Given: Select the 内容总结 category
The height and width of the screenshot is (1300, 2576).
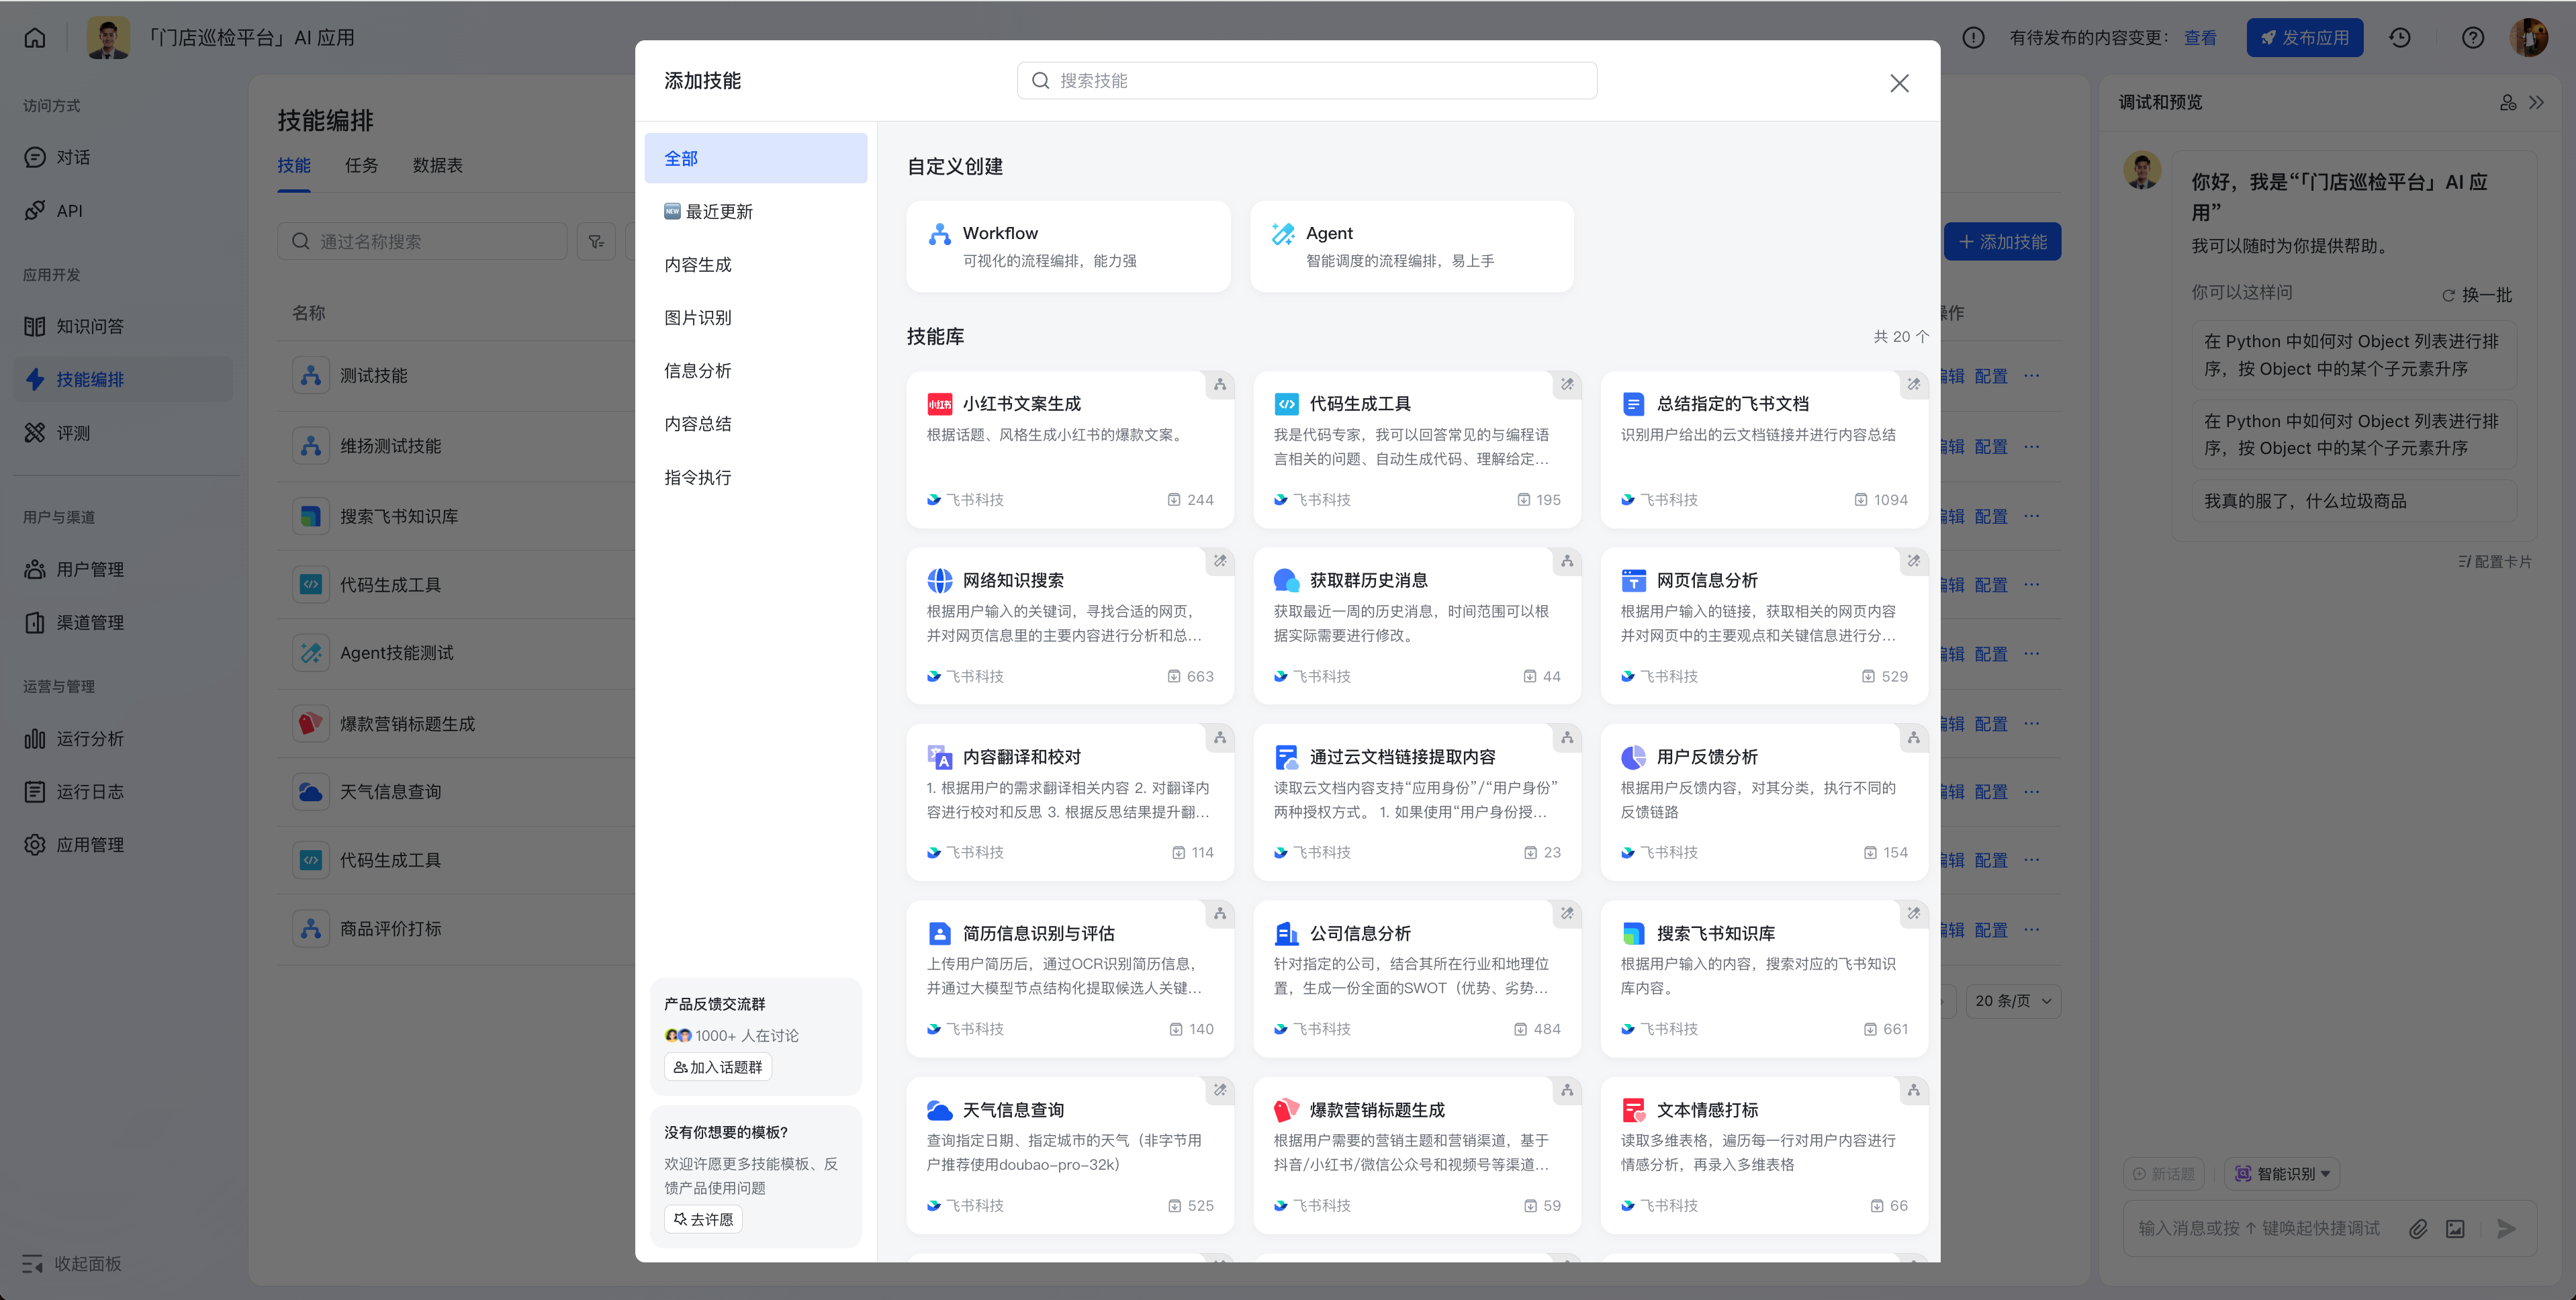Looking at the screenshot, I should [756, 423].
